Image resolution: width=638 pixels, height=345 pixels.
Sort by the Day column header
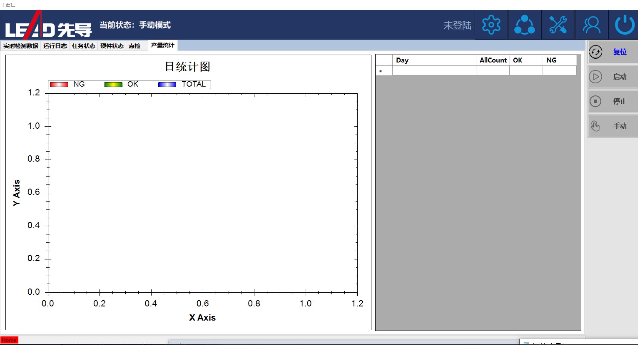[433, 60]
